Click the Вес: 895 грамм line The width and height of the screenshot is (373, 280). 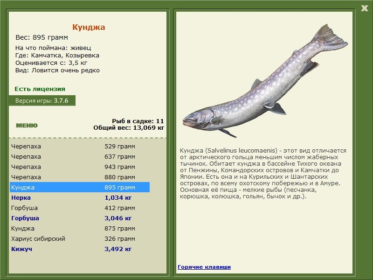tap(41, 37)
